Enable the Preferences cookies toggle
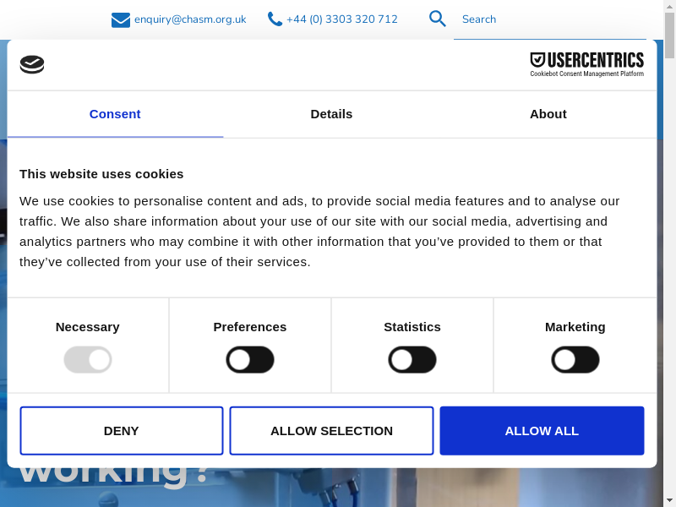The image size is (676, 507). click(x=250, y=360)
